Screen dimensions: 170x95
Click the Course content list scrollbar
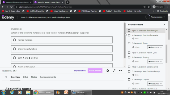167,54
